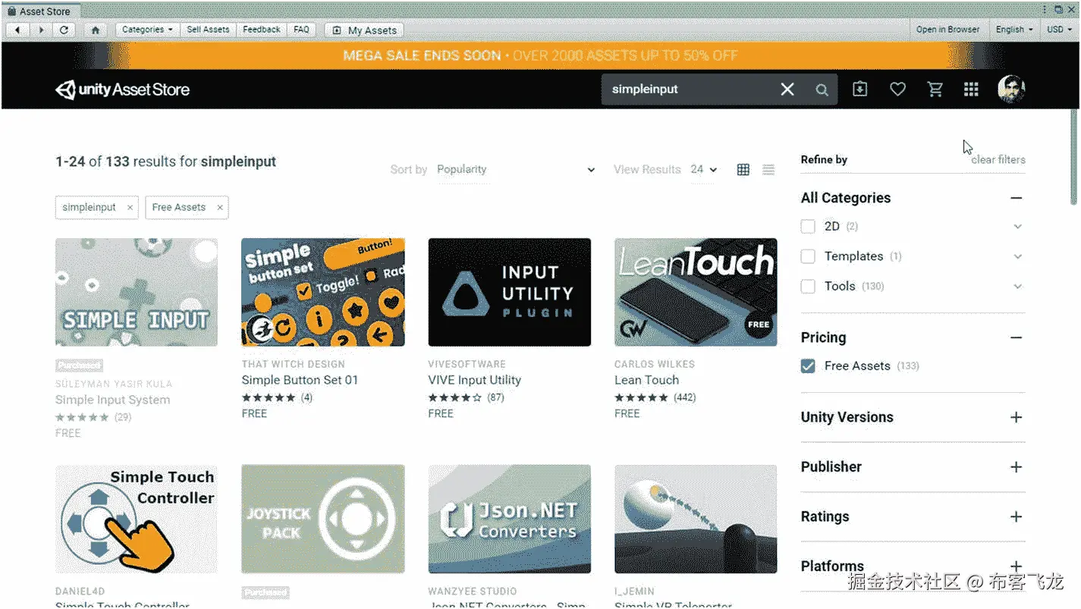Expand the Unity Versions filter
The image size is (1081, 609).
pos(1017,417)
